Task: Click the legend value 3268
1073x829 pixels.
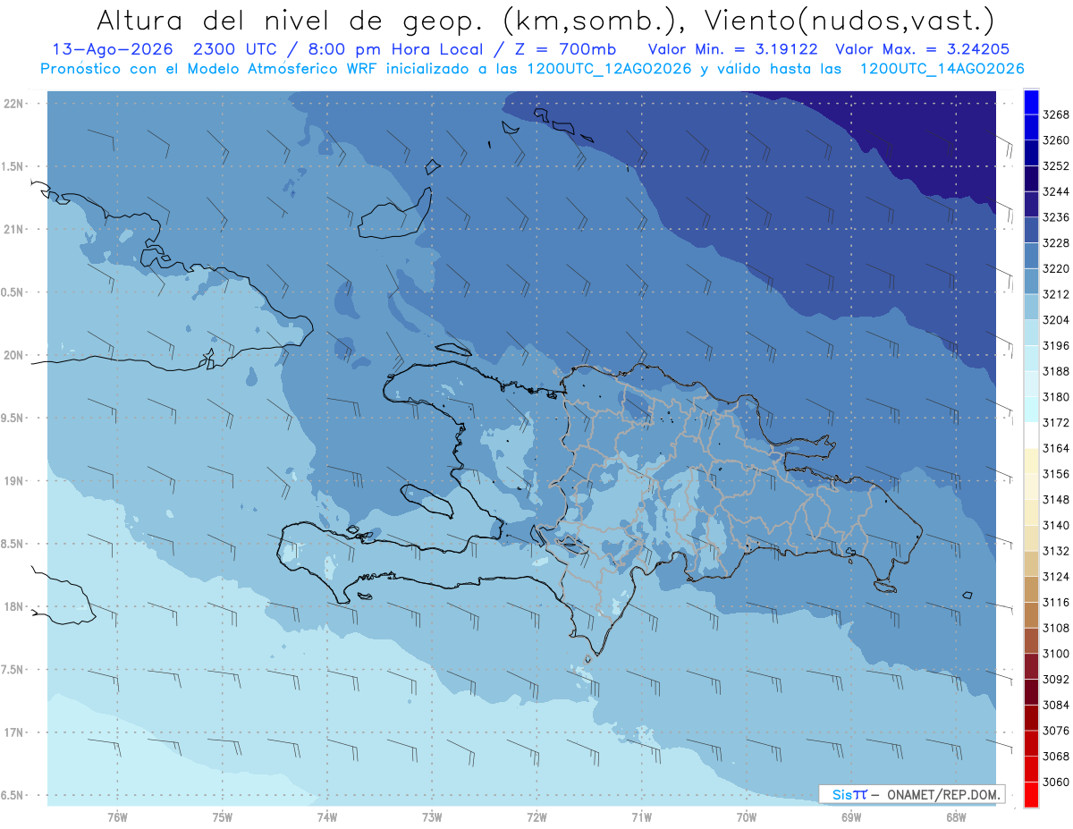Action: click(1056, 114)
